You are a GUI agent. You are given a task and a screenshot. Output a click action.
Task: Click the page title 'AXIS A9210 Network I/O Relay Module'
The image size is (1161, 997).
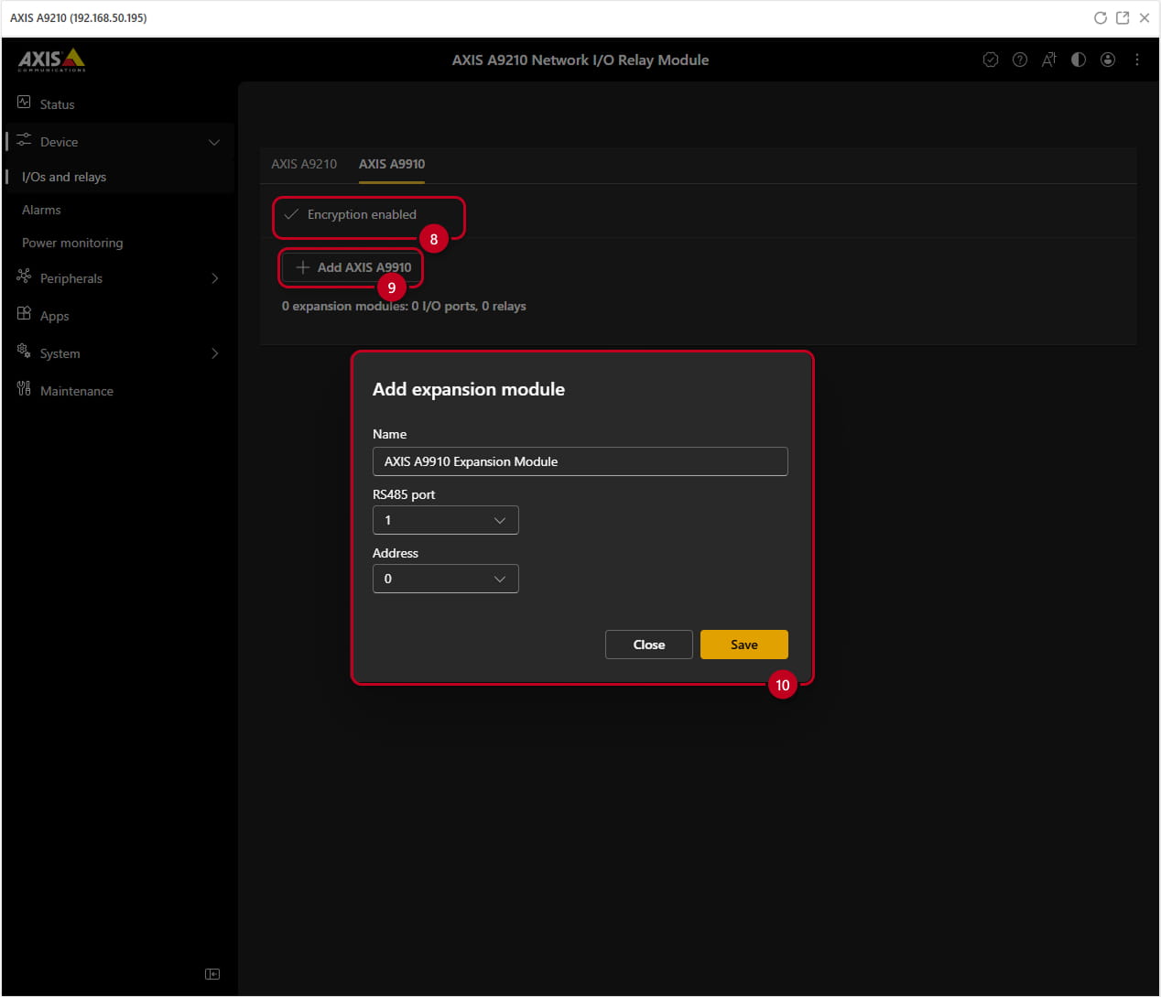[580, 60]
